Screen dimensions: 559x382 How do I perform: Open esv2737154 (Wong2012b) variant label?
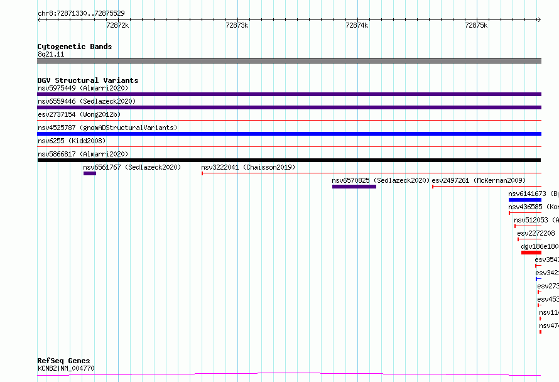coord(79,114)
